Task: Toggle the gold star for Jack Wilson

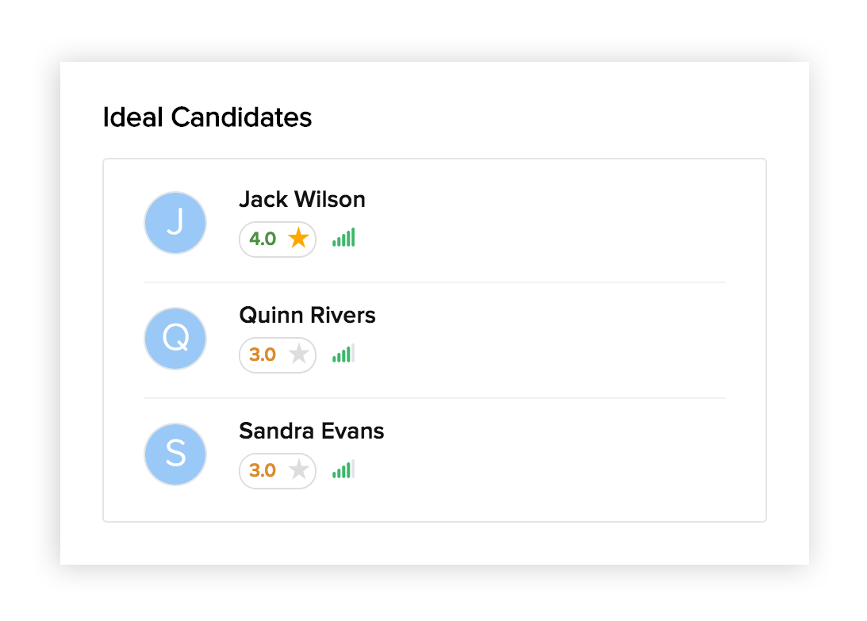Action: click(x=298, y=238)
